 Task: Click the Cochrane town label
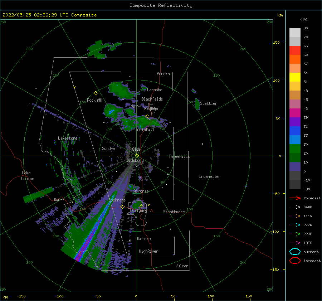117,200
